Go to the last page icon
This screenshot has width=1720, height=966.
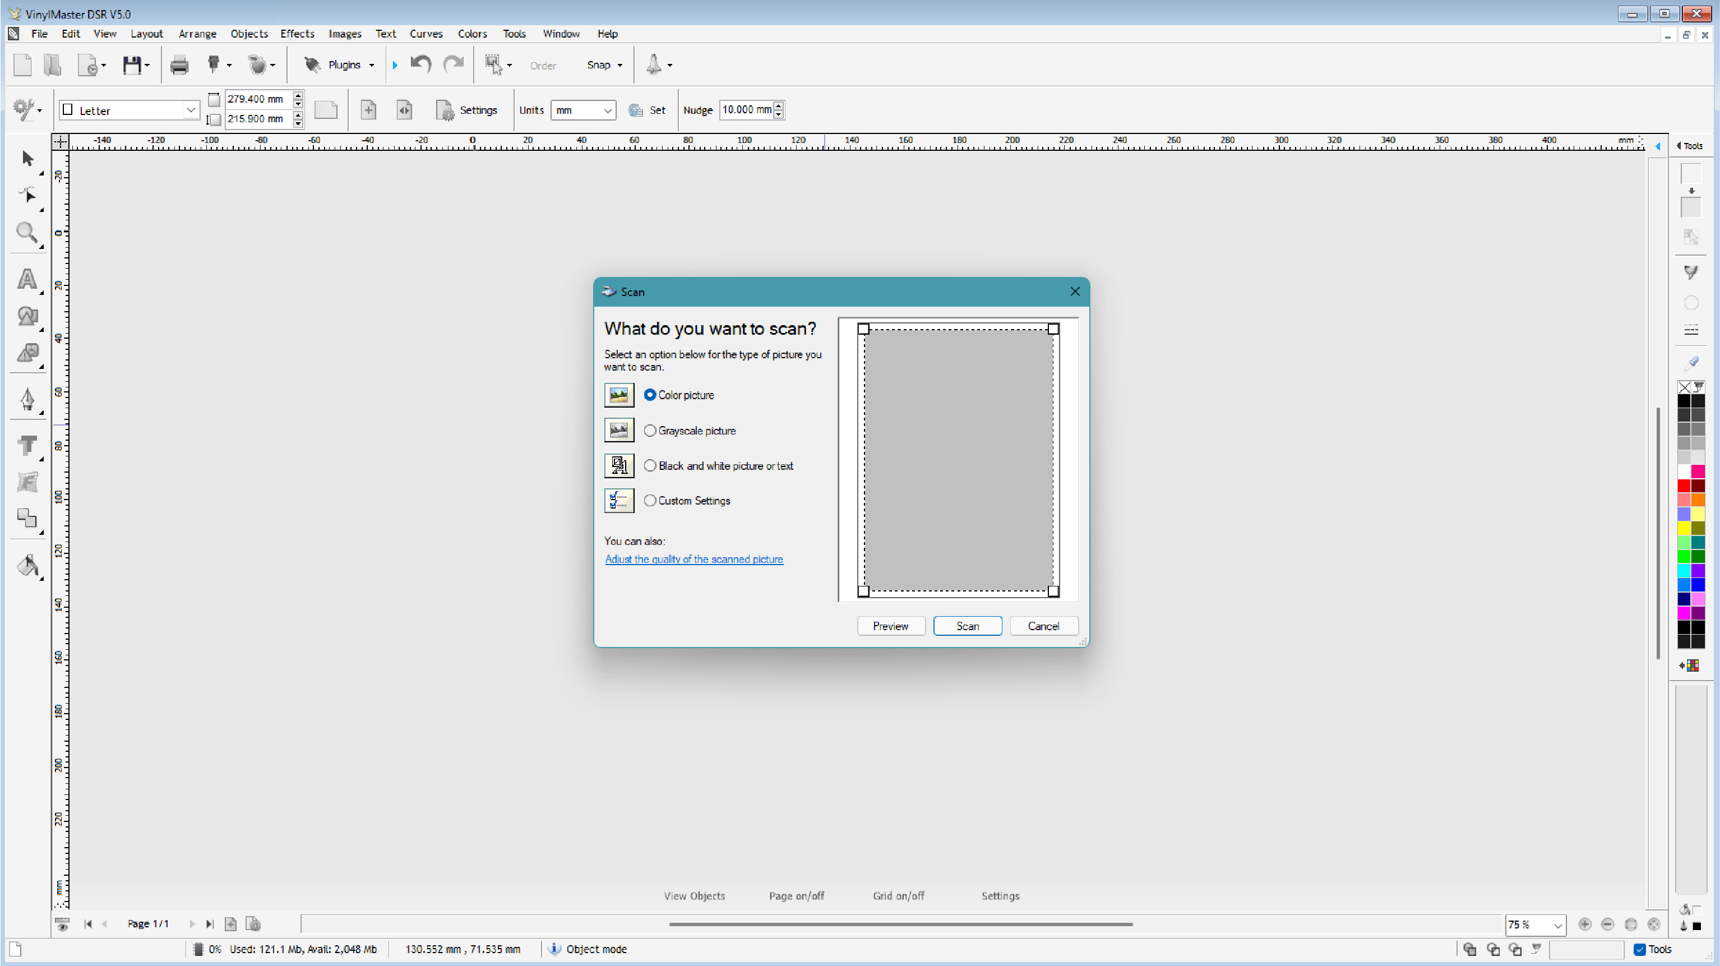tap(210, 924)
